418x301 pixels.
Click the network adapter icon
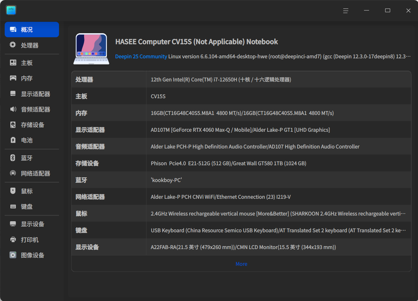click(x=13, y=173)
